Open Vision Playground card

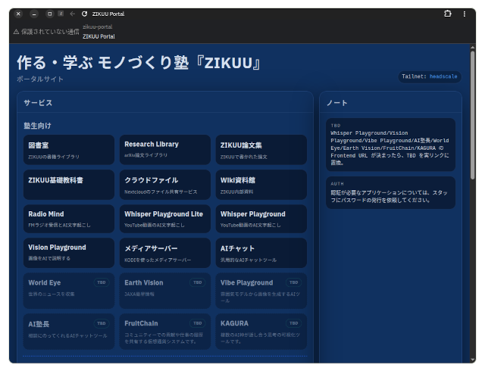69,252
